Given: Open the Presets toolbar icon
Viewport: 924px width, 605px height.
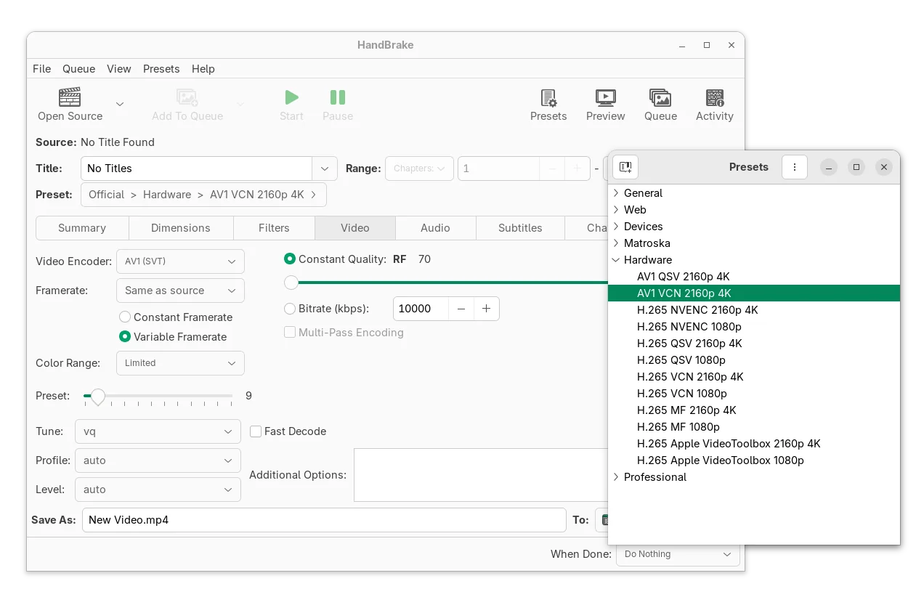Looking at the screenshot, I should (x=548, y=97).
